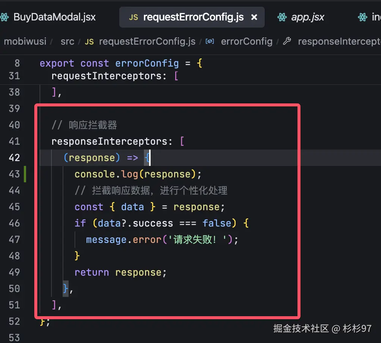Click the React icon on BuyDataModal.jsx tab
Image resolution: width=381 pixels, height=343 pixels.
point(4,17)
